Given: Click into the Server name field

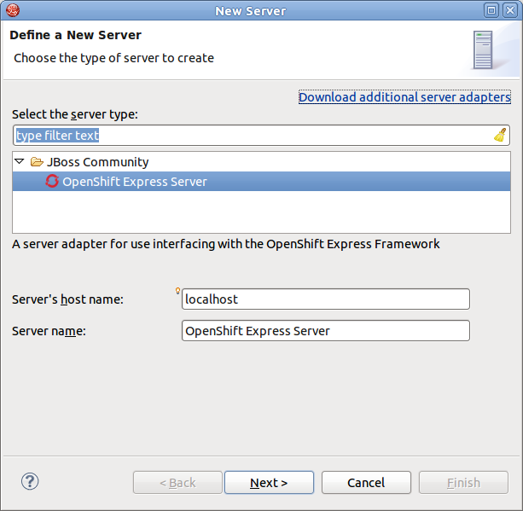Looking at the screenshot, I should point(325,331).
